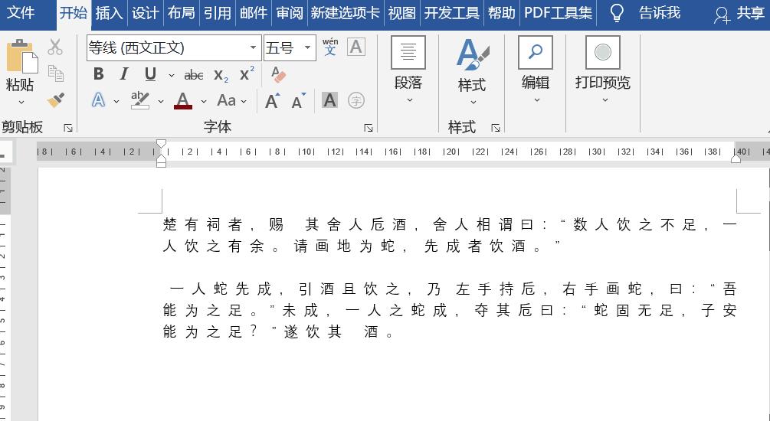770x421 pixels.
Task: Apply dark red font color
Action: [x=183, y=100]
